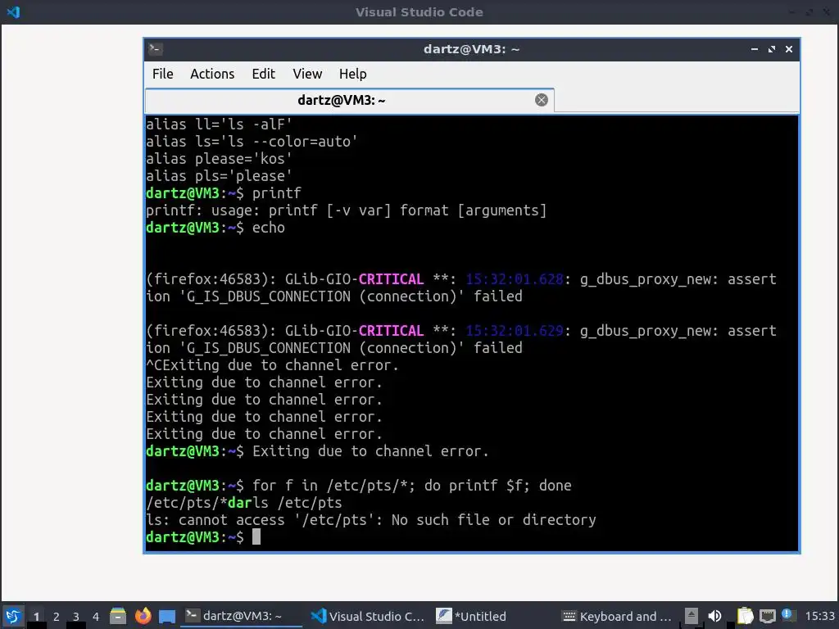The height and width of the screenshot is (629, 839).
Task: Select the dartz@VM3: ~ terminal tab
Action: pos(349,100)
